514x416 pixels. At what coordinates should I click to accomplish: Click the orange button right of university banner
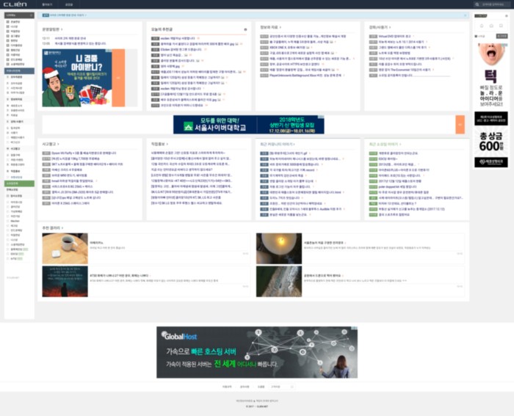(460, 125)
